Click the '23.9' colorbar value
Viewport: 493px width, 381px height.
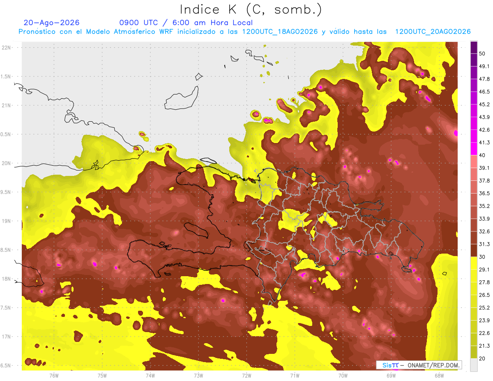484,321
